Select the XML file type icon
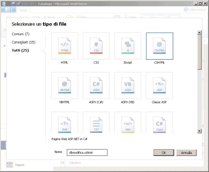 click(x=128, y=123)
